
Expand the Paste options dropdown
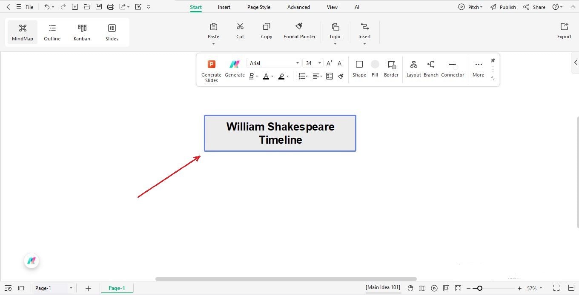[213, 43]
